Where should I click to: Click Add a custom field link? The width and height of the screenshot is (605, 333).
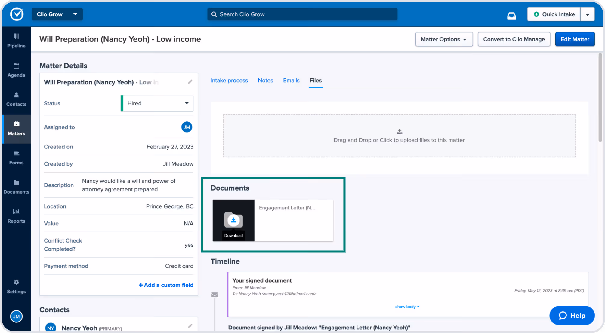click(x=166, y=285)
